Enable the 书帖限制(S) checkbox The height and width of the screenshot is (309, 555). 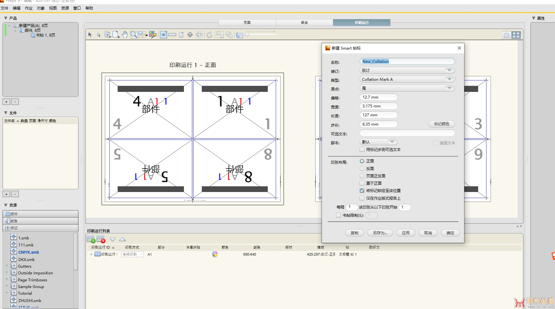pos(338,215)
